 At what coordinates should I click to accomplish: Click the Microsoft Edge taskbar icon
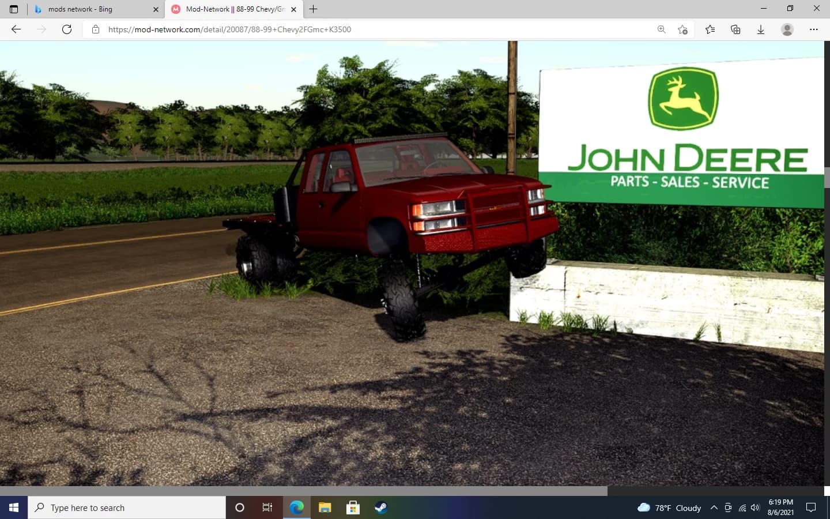click(297, 507)
